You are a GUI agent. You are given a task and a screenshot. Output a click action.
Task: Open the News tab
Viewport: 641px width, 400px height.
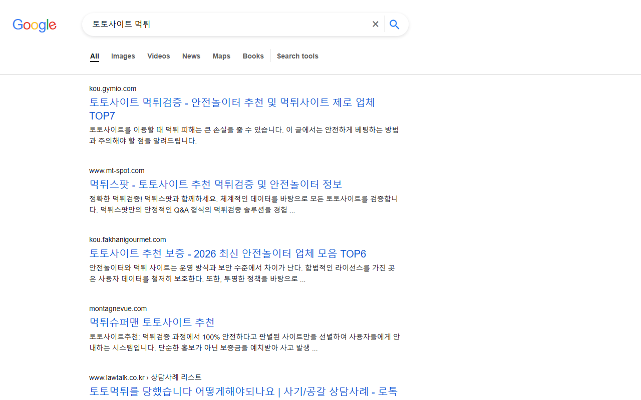pyautogui.click(x=191, y=56)
